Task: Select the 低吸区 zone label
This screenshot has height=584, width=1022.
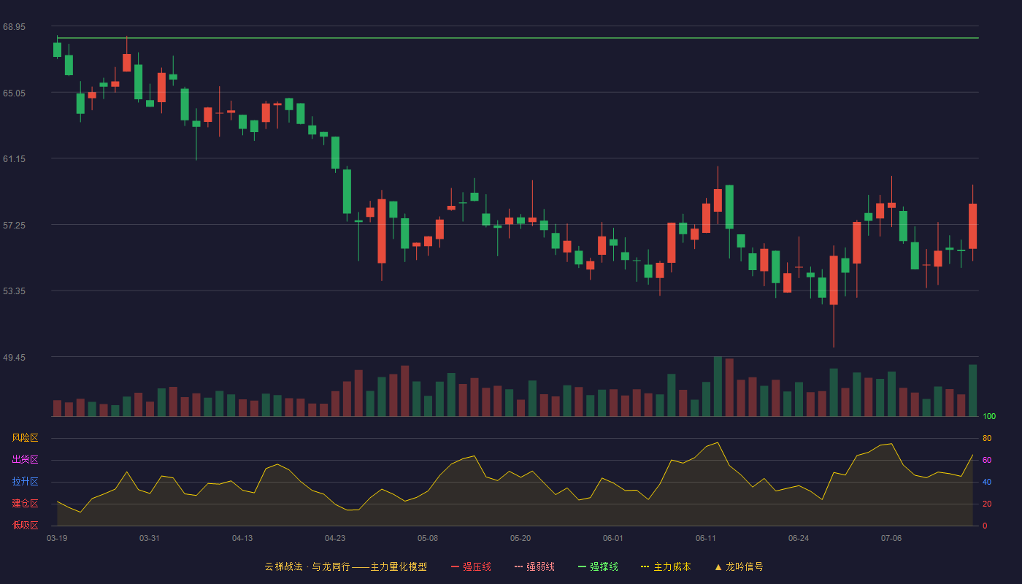Action: click(x=25, y=525)
